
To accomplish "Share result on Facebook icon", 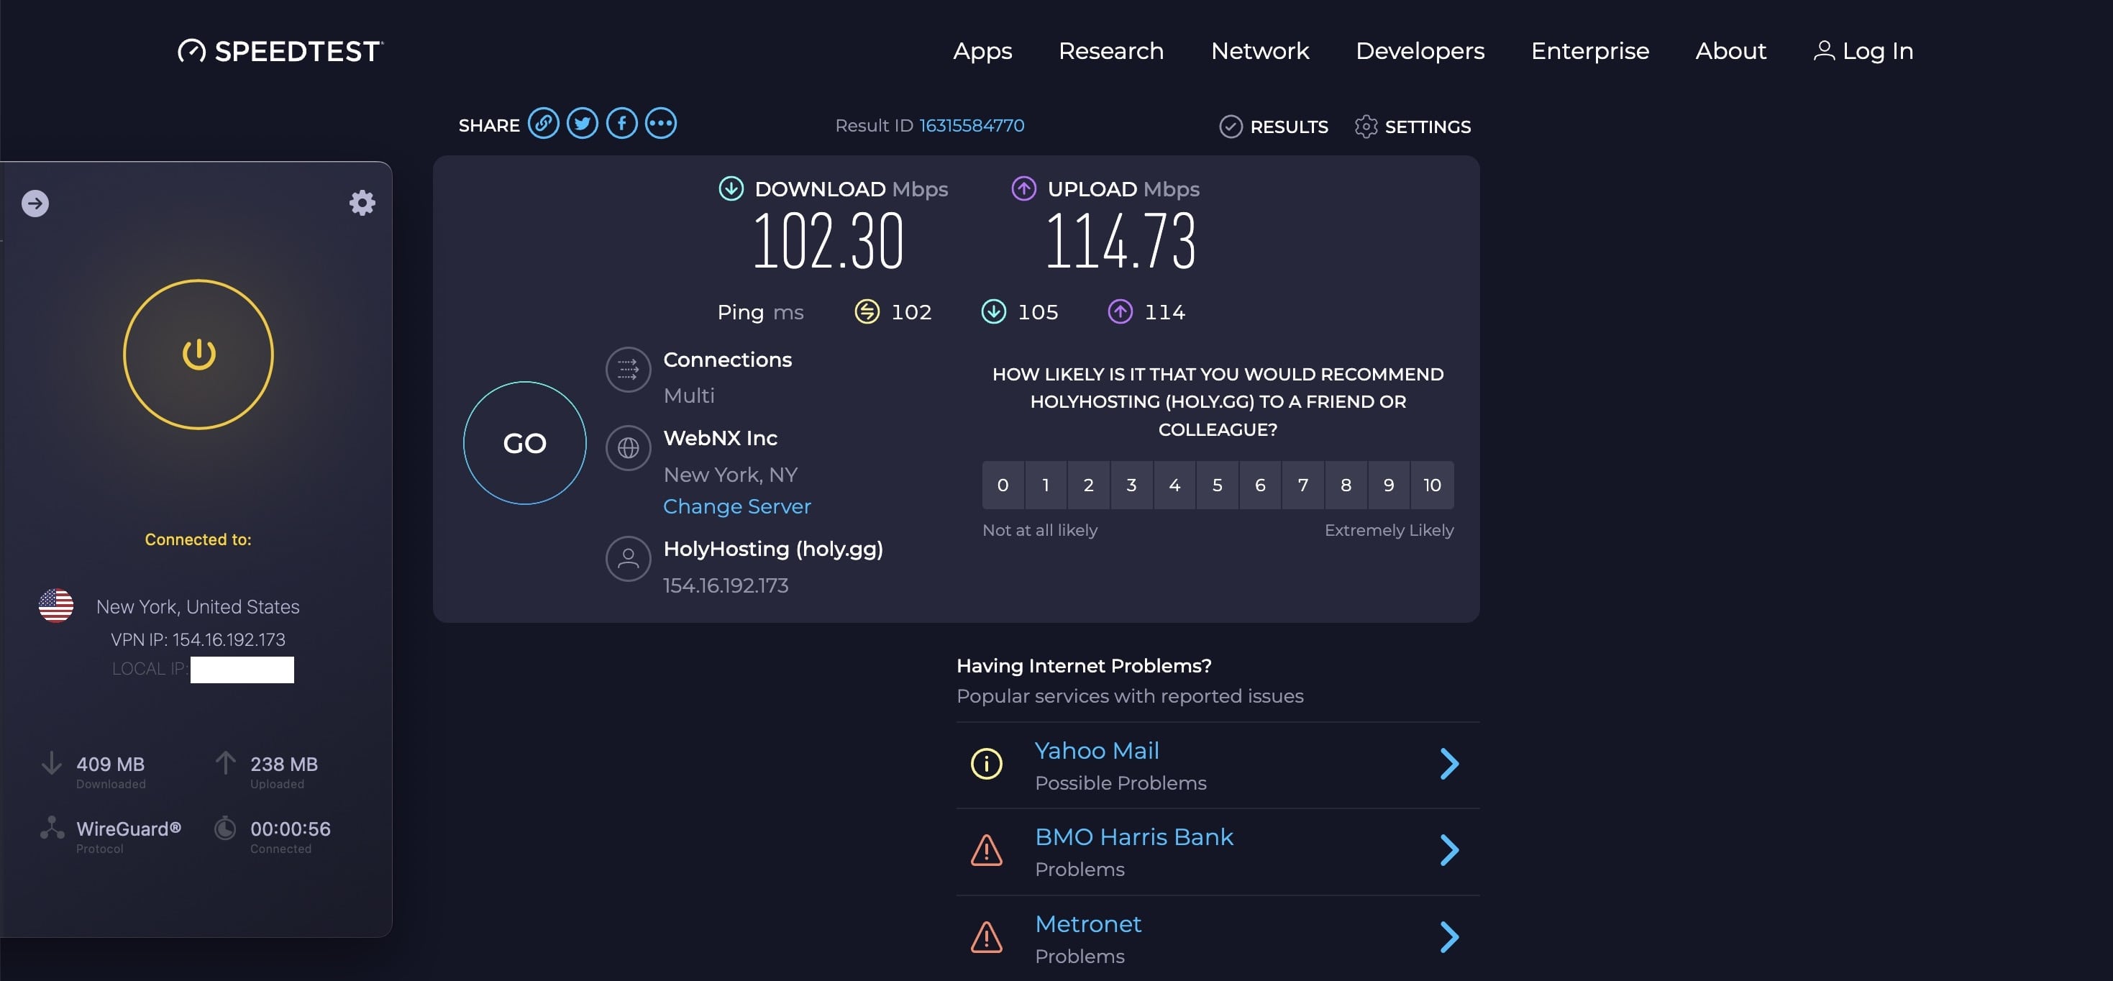I will 622,124.
